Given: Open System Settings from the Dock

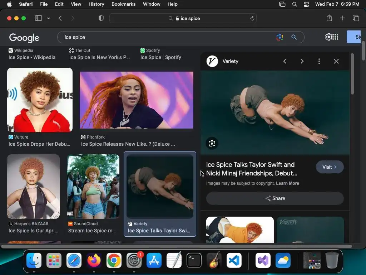Looking at the screenshot, I should [x=134, y=260].
